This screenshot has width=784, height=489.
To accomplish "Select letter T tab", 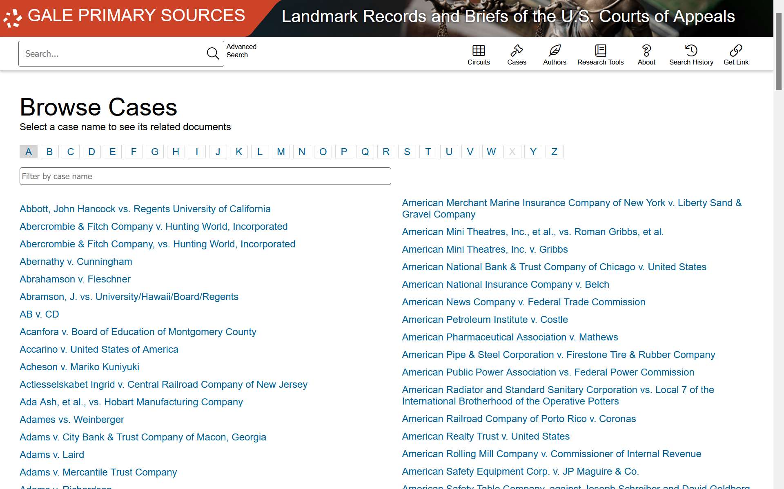I will tap(428, 152).
